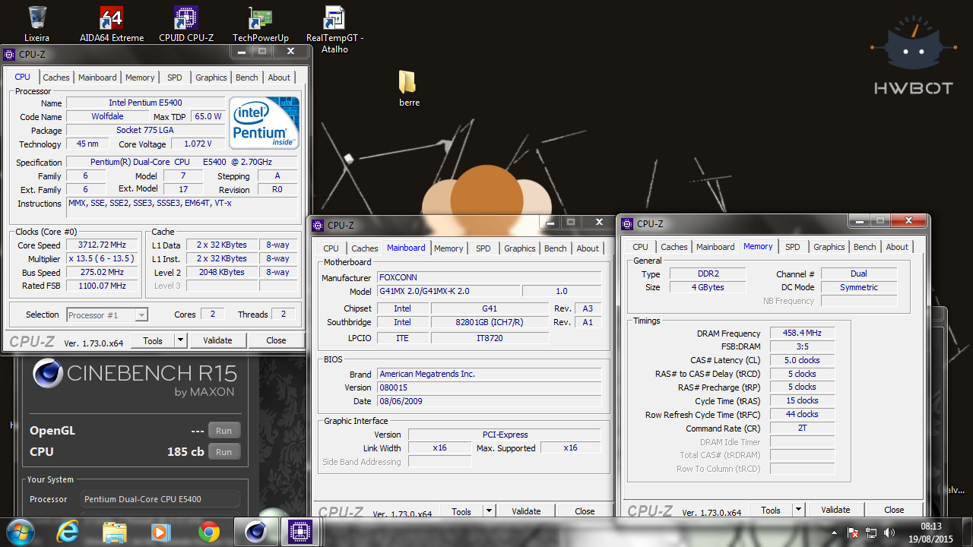Image resolution: width=973 pixels, height=547 pixels.
Task: Click Validate in the Mainboard window
Action: pos(526,511)
